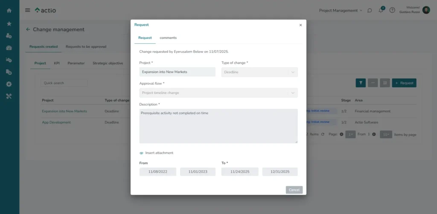This screenshot has width=437, height=214.
Task: Open notifications bell icon
Action: point(381,10)
